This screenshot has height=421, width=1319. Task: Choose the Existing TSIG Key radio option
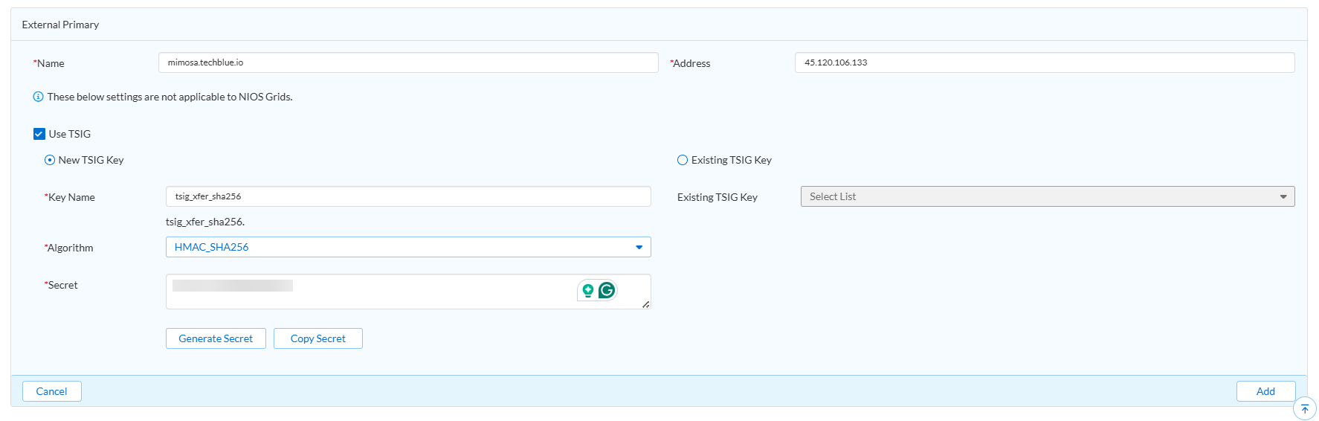(x=683, y=160)
